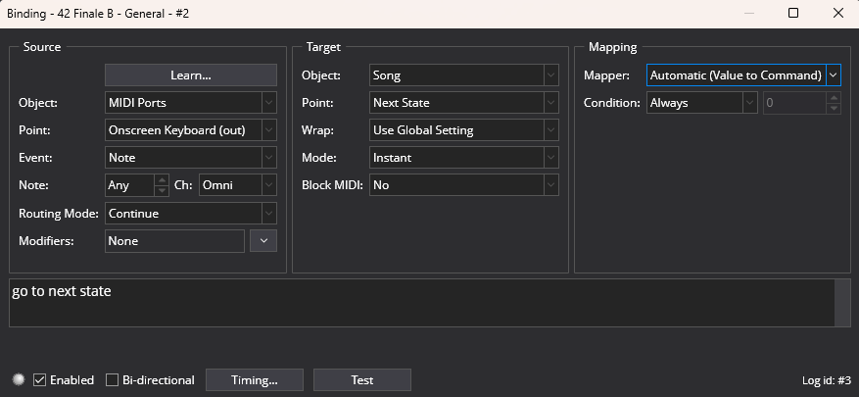Enable the Bi-directional checkbox

[112, 379]
